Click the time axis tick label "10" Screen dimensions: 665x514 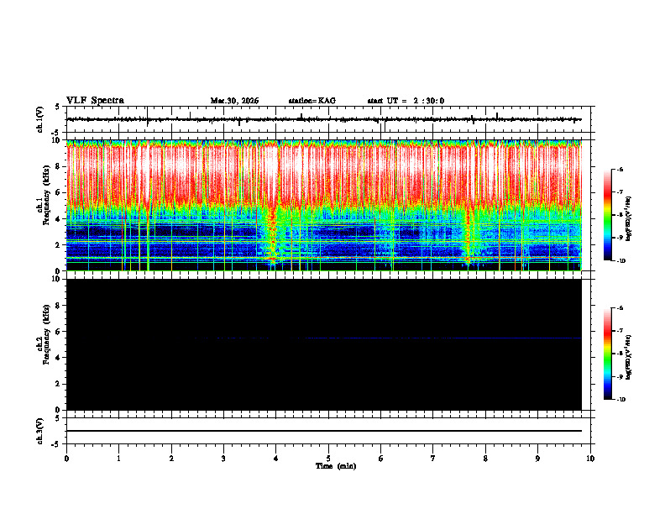pyautogui.click(x=590, y=459)
